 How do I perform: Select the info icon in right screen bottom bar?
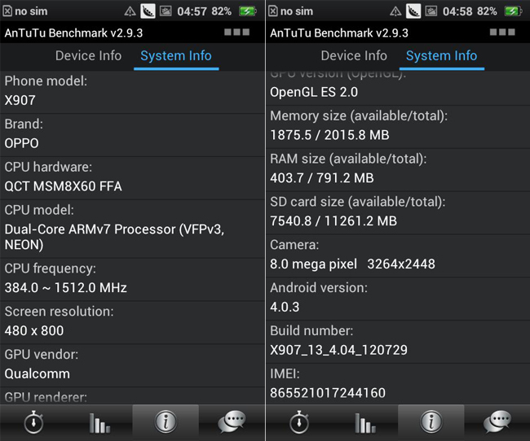coord(431,421)
